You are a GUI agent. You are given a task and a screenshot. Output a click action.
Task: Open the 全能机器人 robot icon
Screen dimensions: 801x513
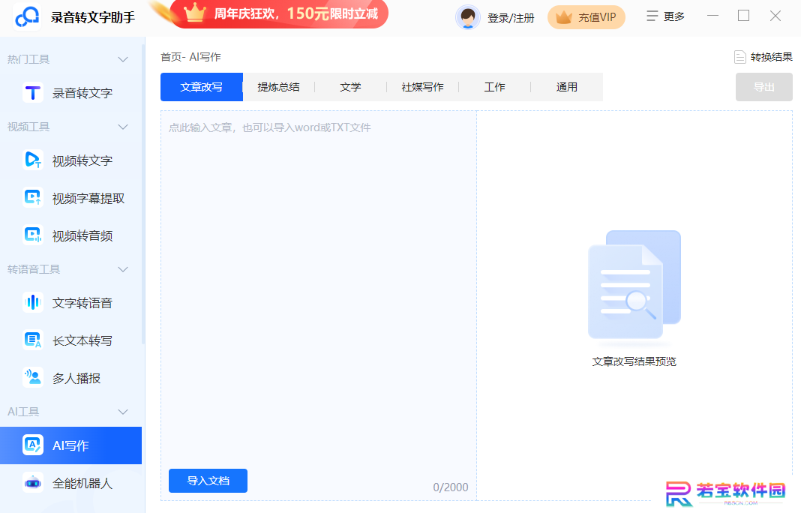pos(33,483)
